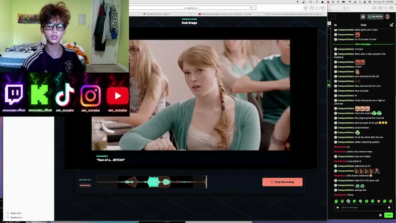Image resolution: width=396 pixels, height=223 pixels.
Task: Click chat message "hope this VOD goes viral"
Action: [x=367, y=181]
